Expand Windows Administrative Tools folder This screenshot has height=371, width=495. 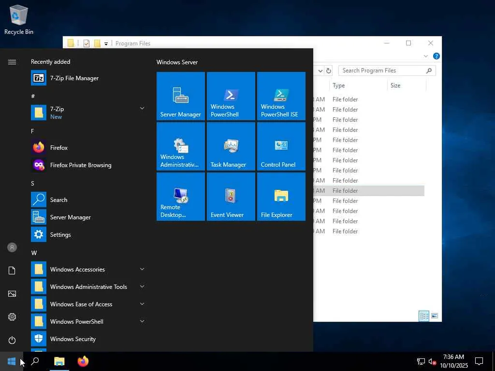click(x=88, y=286)
